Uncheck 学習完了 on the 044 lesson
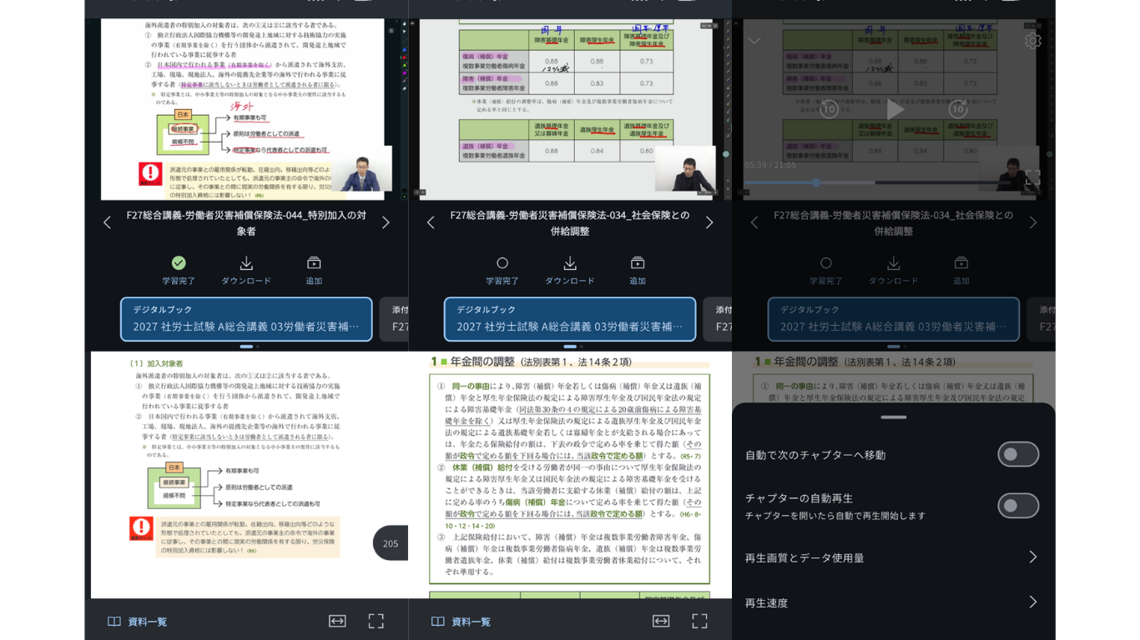Viewport: 1140px width, 640px height. coord(179,270)
